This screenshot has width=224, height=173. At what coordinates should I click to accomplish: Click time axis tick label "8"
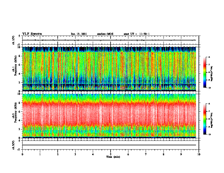(163, 154)
